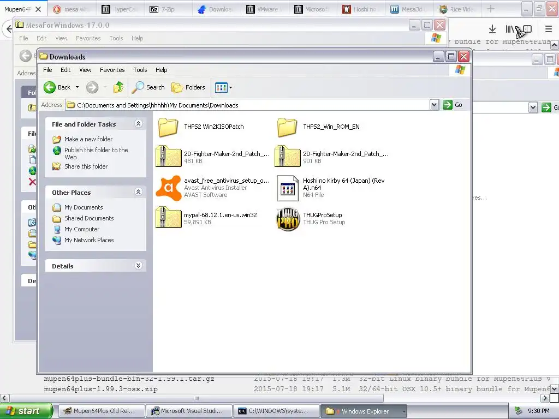The height and width of the screenshot is (419, 559).
Task: Open a new browser tab with plus
Action: tap(491, 9)
